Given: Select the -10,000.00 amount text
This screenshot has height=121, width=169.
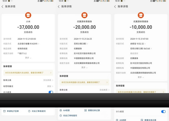Looking at the screenshot, I should click(x=141, y=27).
